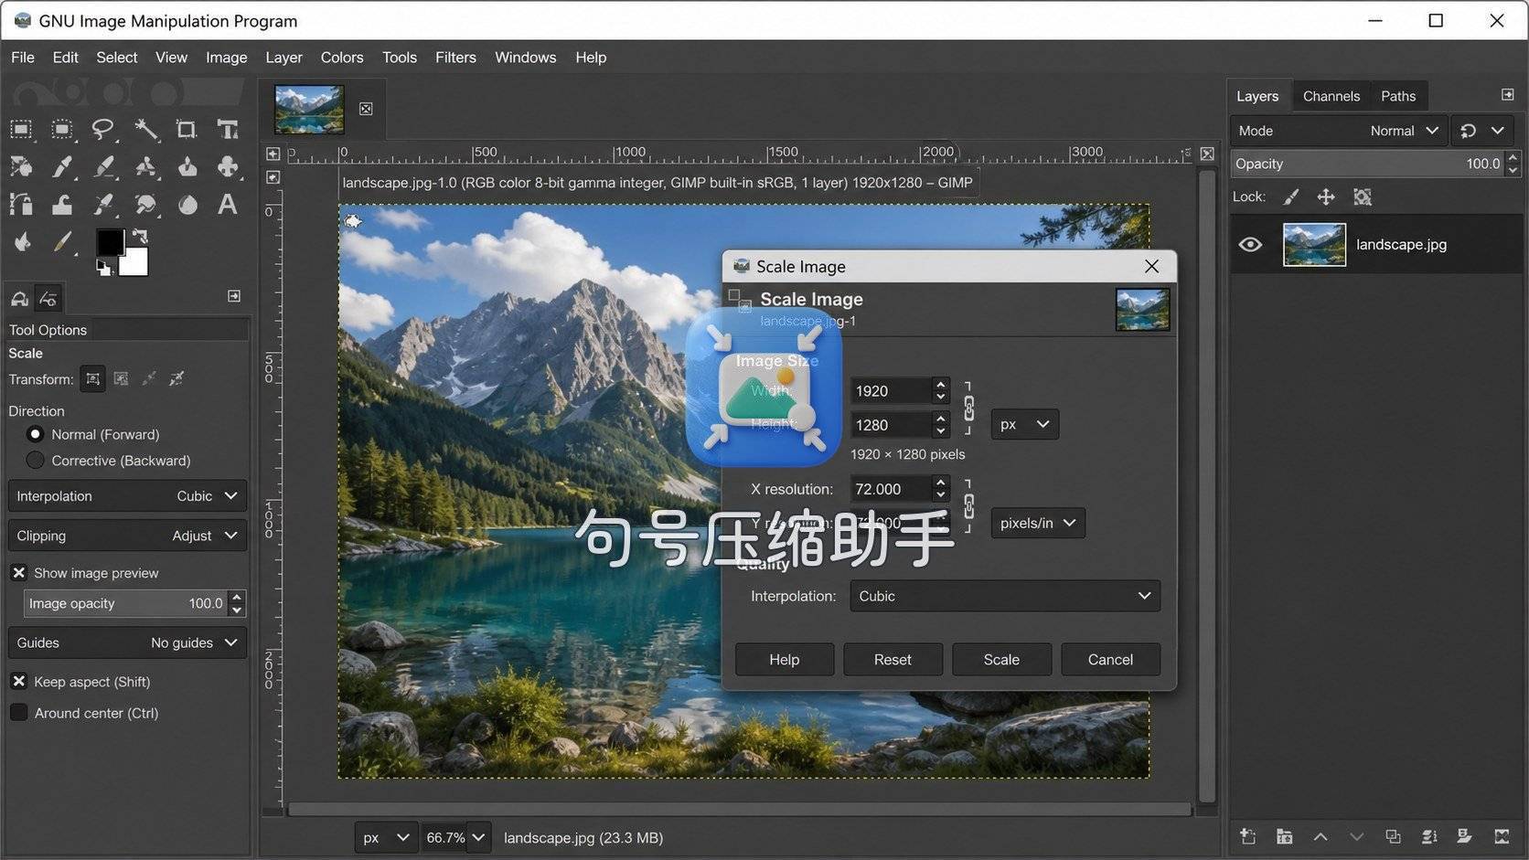Select the Crop tool

pyautogui.click(x=187, y=130)
